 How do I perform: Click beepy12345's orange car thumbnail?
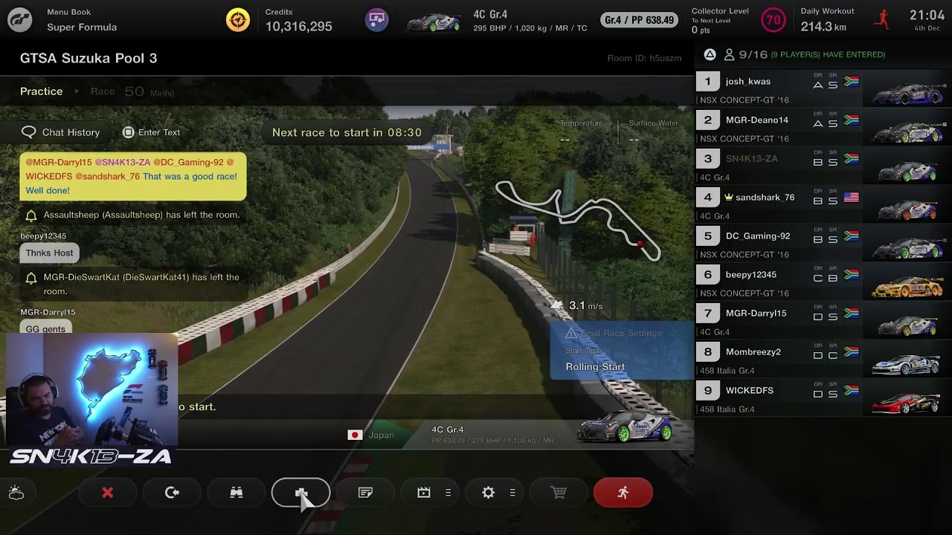click(908, 286)
